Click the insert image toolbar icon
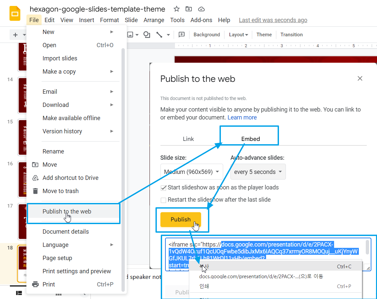 click(130, 35)
